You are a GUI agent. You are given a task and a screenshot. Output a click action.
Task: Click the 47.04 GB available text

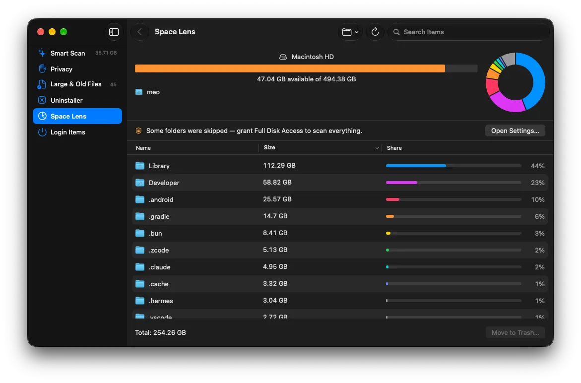click(307, 79)
